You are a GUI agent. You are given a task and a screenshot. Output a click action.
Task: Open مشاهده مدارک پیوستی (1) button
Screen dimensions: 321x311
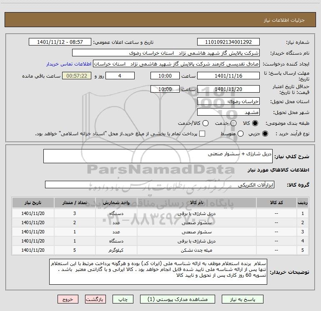[178, 299]
